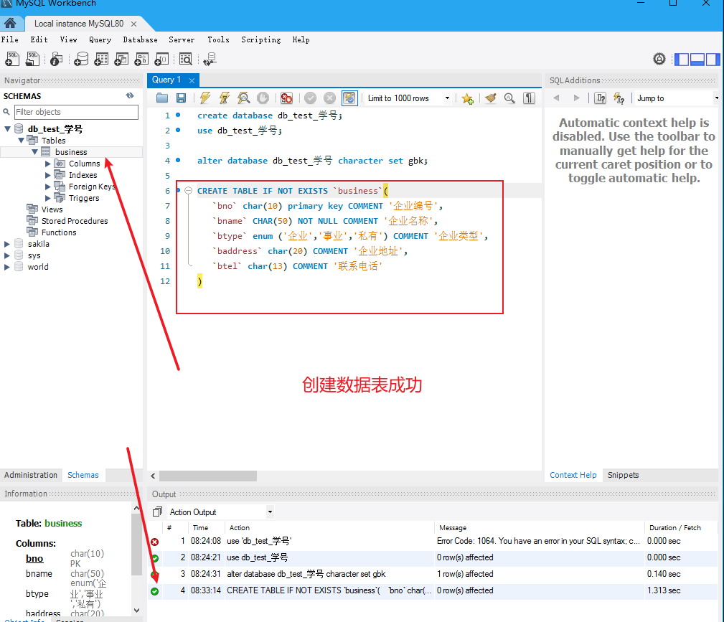Open the Workbench preferences gear icon
This screenshot has height=622, width=724.
point(659,59)
